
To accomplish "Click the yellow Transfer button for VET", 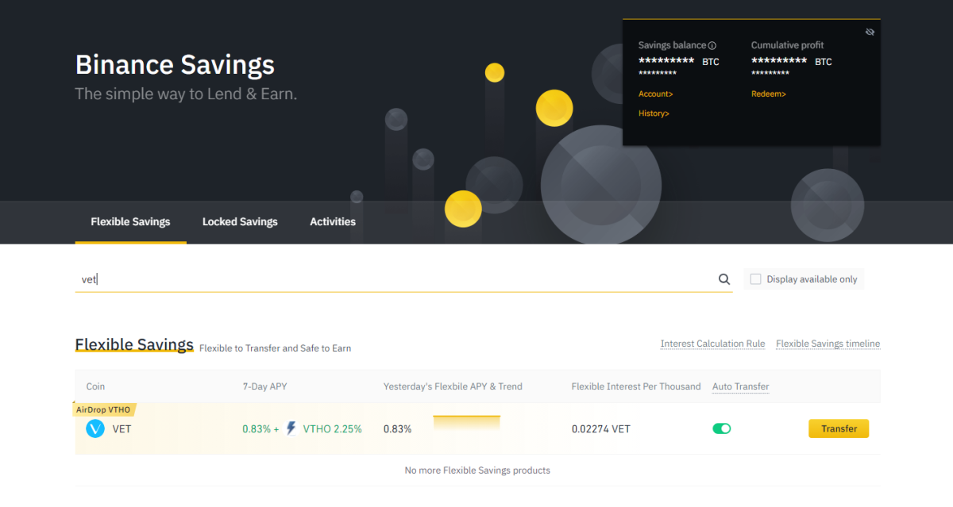I will [x=839, y=428].
